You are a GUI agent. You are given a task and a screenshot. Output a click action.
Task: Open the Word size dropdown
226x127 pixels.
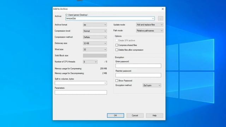tap(95, 49)
